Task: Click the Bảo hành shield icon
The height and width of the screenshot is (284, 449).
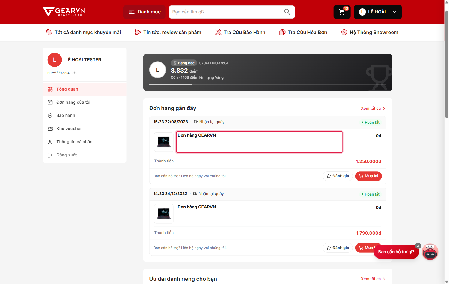Action: pyautogui.click(x=50, y=116)
